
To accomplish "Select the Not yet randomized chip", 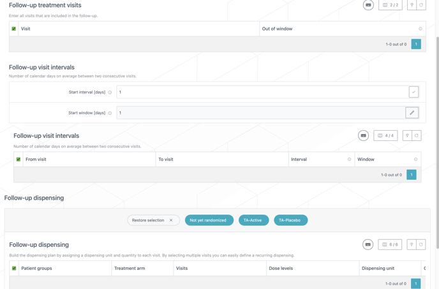I will pyautogui.click(x=209, y=220).
